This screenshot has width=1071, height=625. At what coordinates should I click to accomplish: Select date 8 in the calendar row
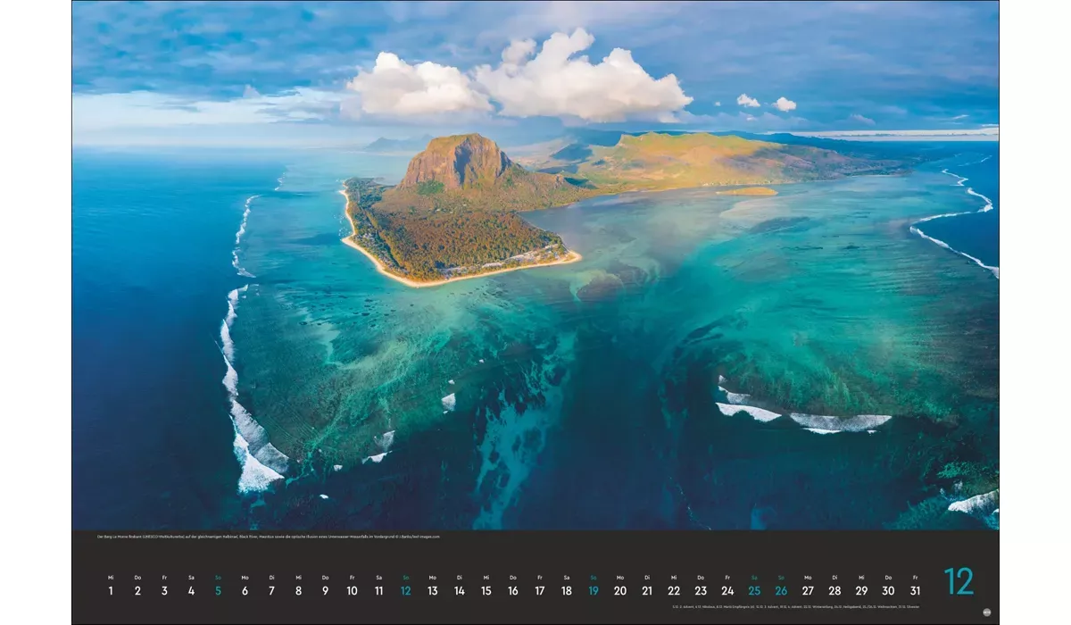point(298,590)
